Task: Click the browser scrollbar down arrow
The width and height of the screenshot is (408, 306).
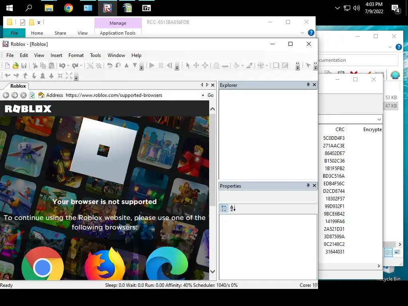Action: [x=213, y=271]
